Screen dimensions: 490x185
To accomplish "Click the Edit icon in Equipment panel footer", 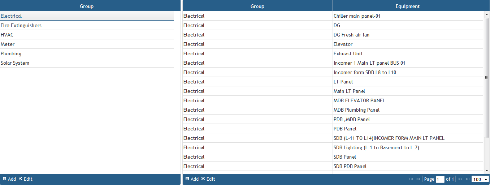I will [x=203, y=178].
